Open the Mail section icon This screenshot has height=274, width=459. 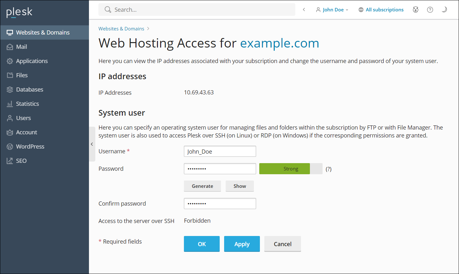pyautogui.click(x=9, y=47)
